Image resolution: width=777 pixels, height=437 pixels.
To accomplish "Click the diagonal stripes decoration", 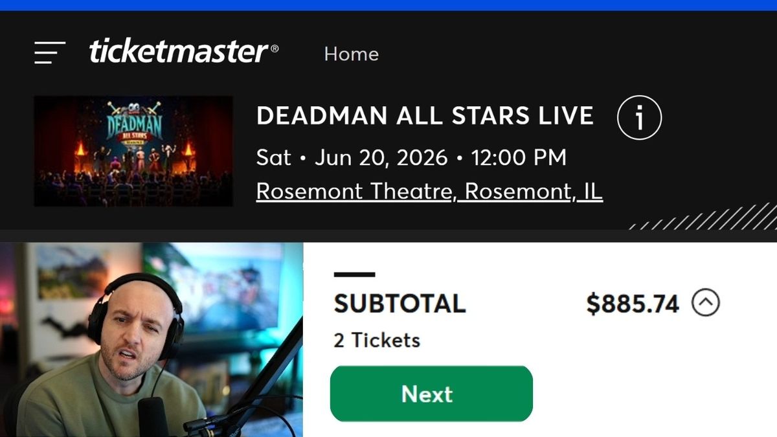I will tap(706, 219).
